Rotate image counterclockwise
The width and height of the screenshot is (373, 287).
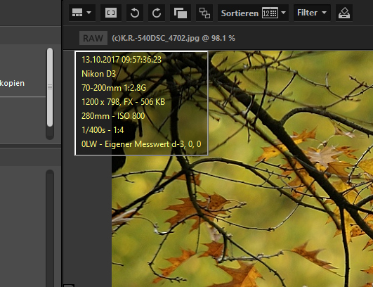(135, 13)
